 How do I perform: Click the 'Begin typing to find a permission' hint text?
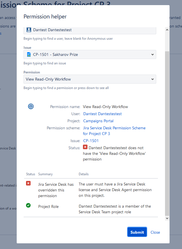click(66, 88)
